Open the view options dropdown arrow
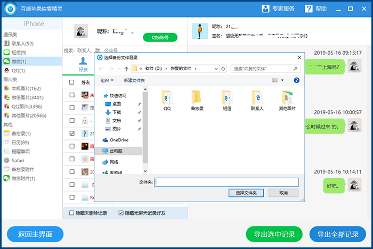The height and width of the screenshot is (249, 373). tap(282, 80)
